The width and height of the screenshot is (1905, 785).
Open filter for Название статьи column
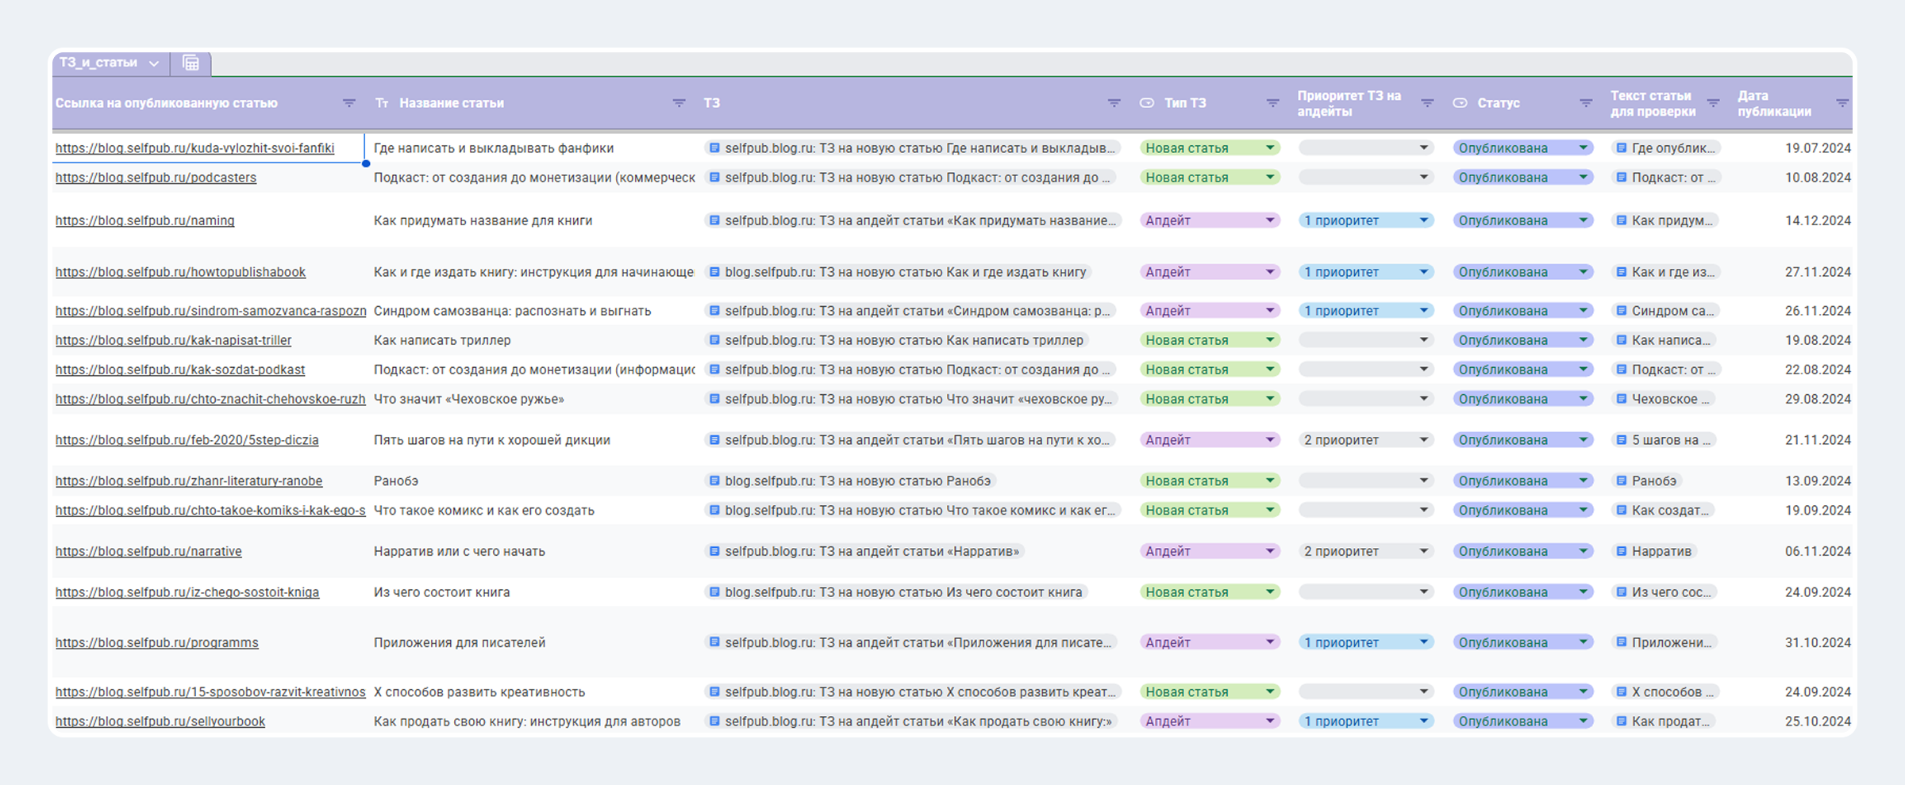[679, 103]
